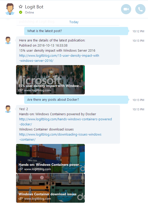
Task: Click the Today date separator
Action: pyautogui.click(x=74, y=22)
